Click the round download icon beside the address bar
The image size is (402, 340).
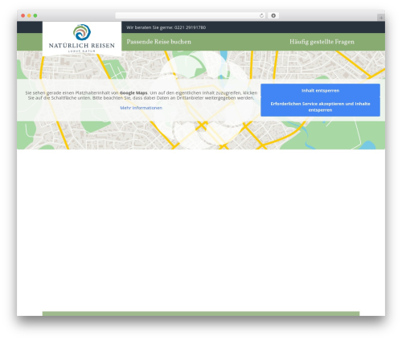coord(273,15)
